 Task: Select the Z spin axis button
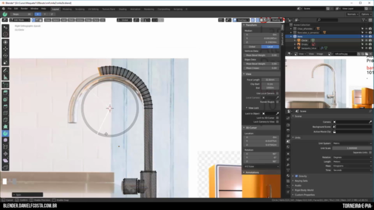click(52, 14)
